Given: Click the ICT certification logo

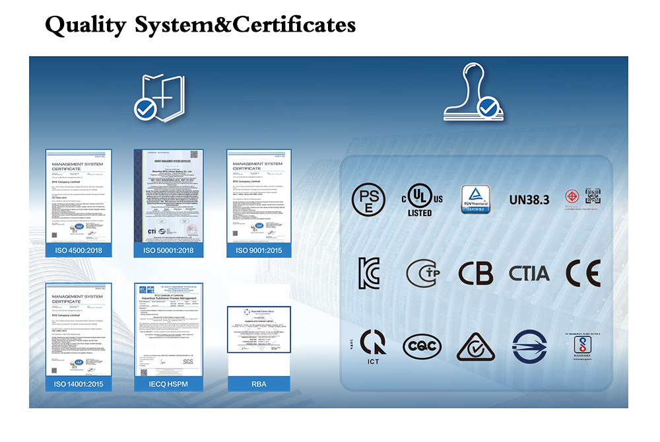Looking at the screenshot, I should coord(372,346).
